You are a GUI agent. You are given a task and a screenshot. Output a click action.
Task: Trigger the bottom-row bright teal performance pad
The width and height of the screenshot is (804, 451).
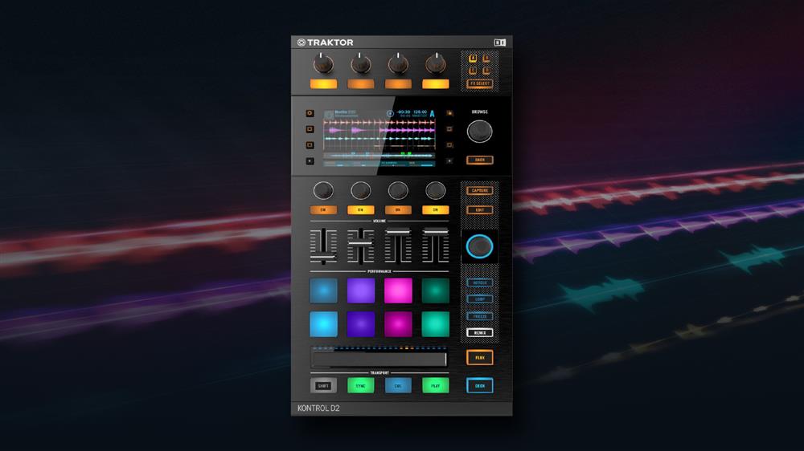[435, 324]
